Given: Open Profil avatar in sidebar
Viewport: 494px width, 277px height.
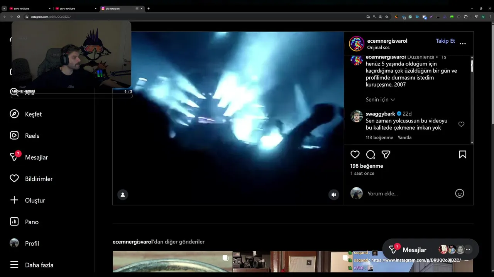Looking at the screenshot, I should tap(14, 243).
